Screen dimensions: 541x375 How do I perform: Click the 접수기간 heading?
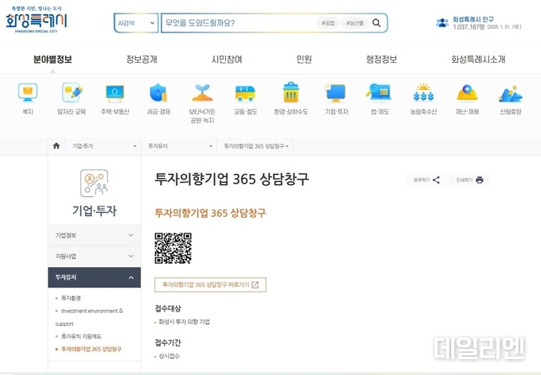click(168, 342)
